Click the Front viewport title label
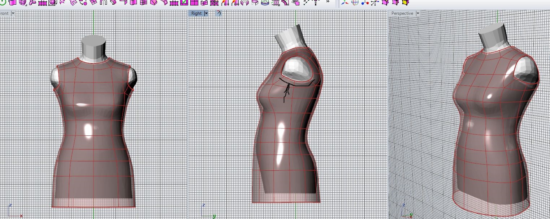 (4, 13)
